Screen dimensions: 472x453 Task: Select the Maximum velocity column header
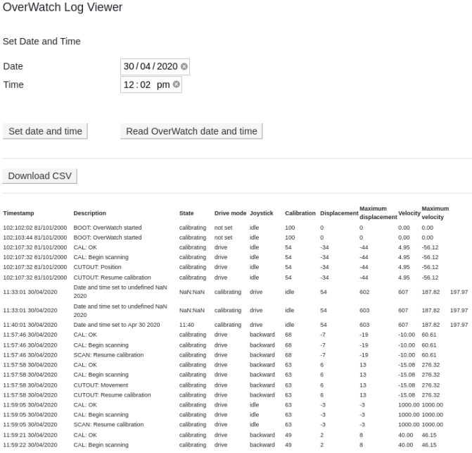tap(435, 213)
